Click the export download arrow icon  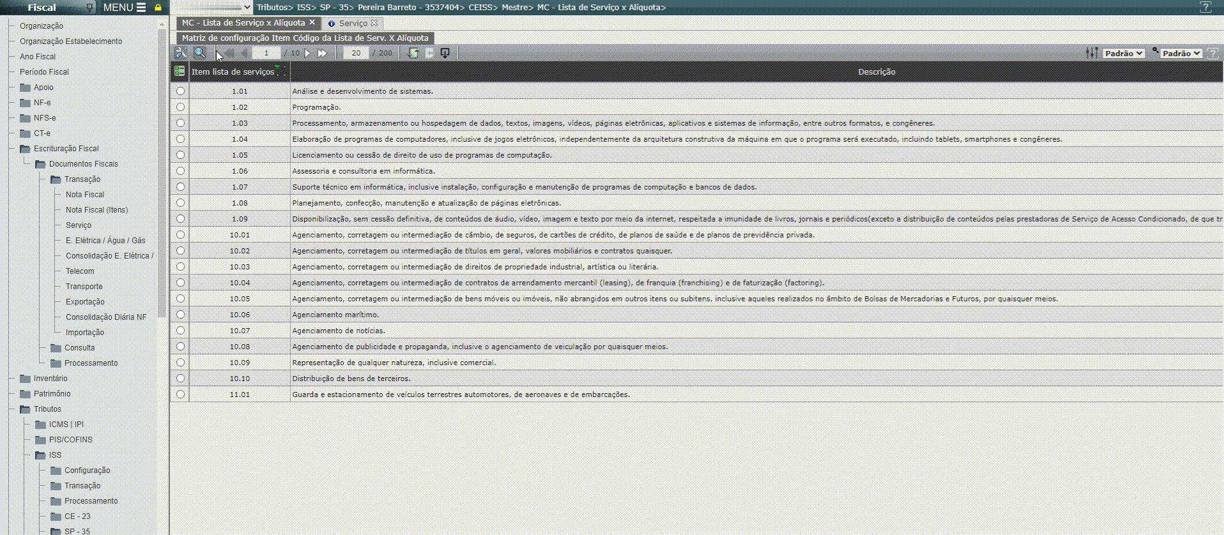point(445,53)
